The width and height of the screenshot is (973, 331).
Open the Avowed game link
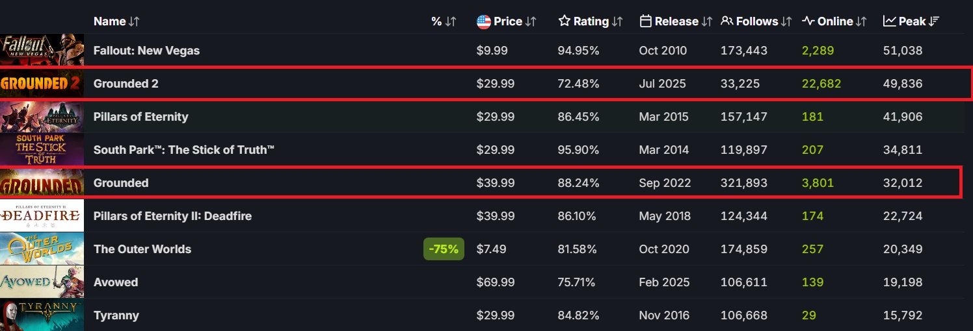(116, 282)
